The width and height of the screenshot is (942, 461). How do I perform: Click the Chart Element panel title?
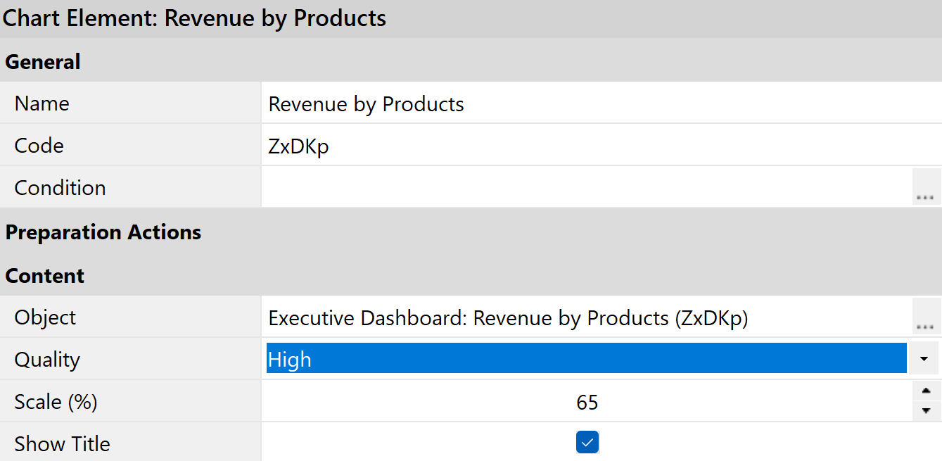point(195,18)
